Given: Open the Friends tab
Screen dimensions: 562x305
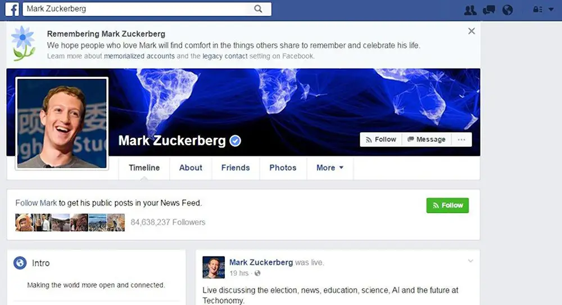Looking at the screenshot, I should tap(235, 168).
